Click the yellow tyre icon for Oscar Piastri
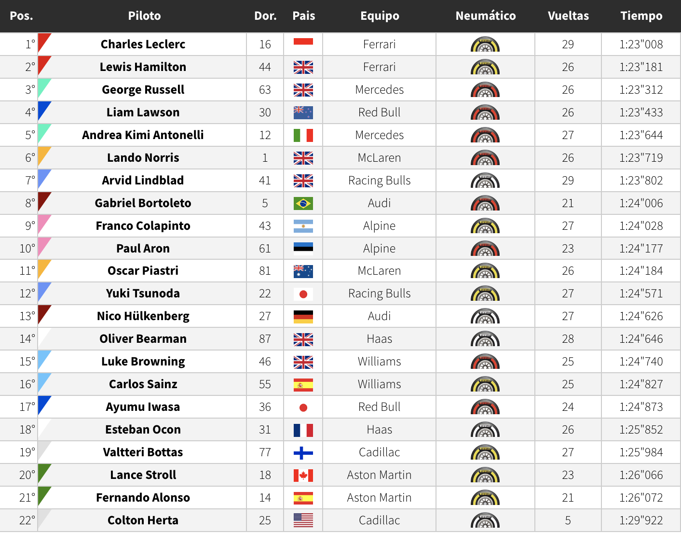This screenshot has width=681, height=533. click(485, 271)
